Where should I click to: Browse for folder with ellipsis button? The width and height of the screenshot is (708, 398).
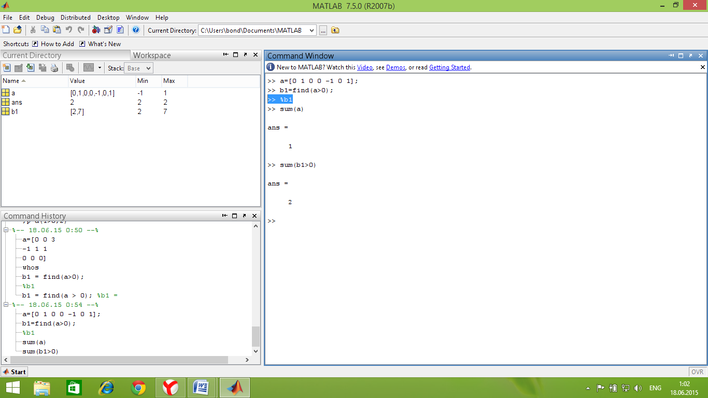[x=323, y=31]
